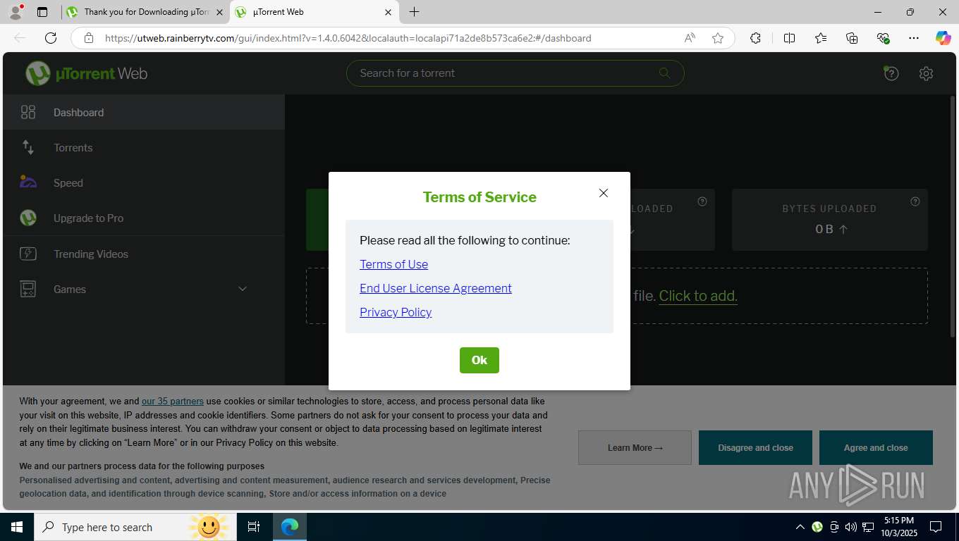
Task: Open the µTorrent settings gear
Action: tap(926, 73)
